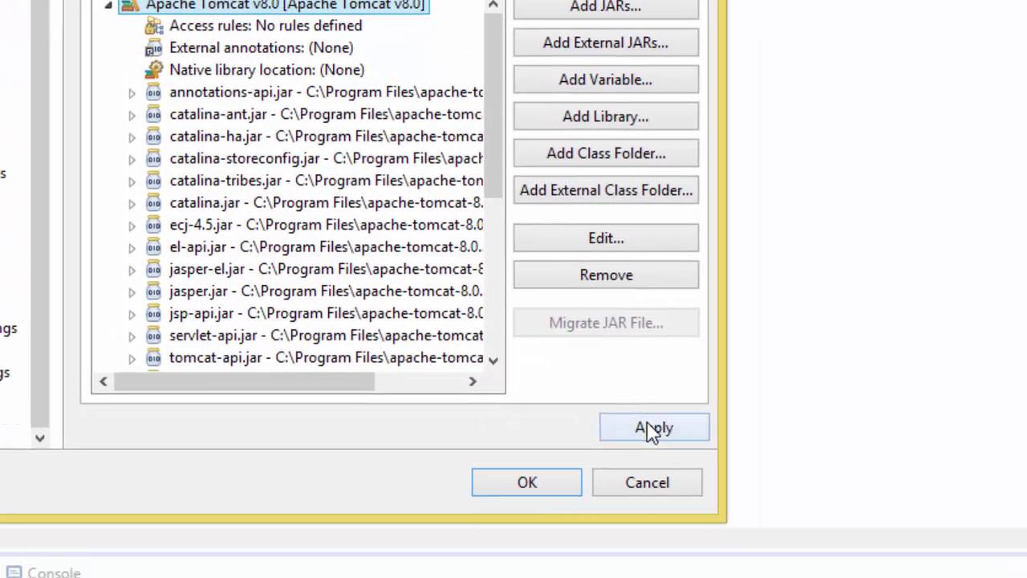Cancel the properties dialog
The height and width of the screenshot is (578, 1027).
647,482
